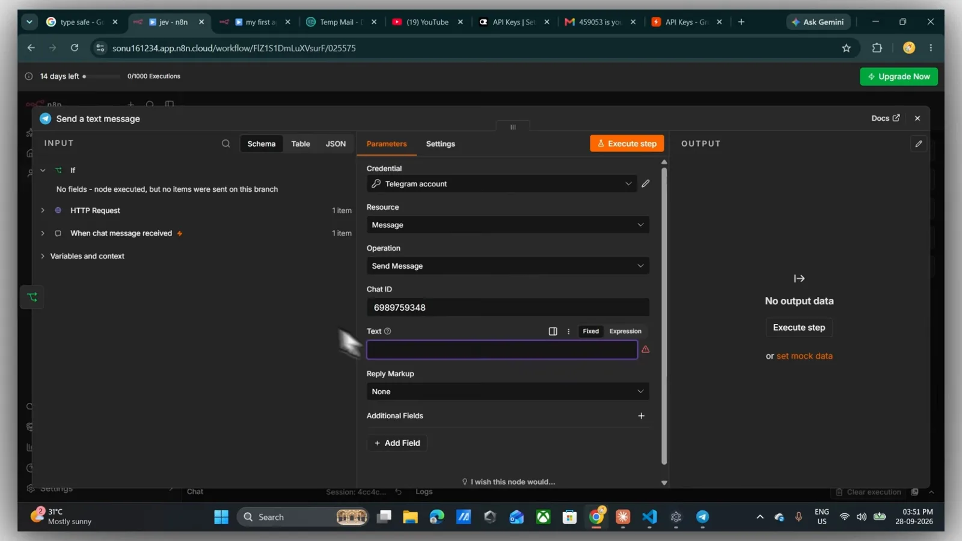Switch Text field to Expression mode

click(x=625, y=331)
